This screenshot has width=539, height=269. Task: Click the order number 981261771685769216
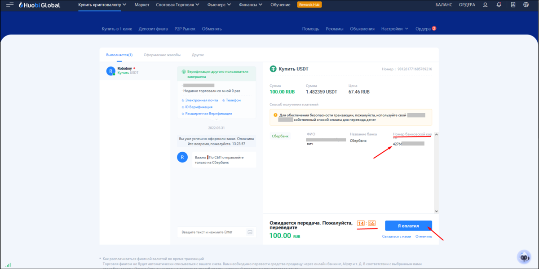pyautogui.click(x=415, y=69)
